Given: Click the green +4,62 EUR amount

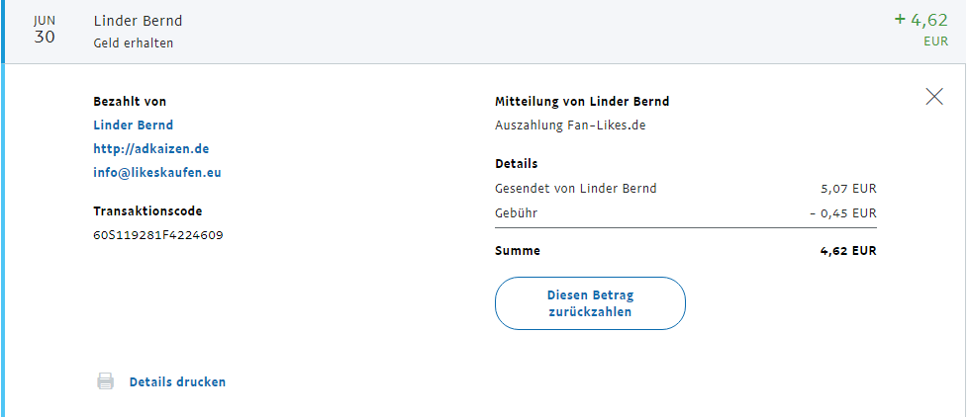Looking at the screenshot, I should tap(921, 20).
